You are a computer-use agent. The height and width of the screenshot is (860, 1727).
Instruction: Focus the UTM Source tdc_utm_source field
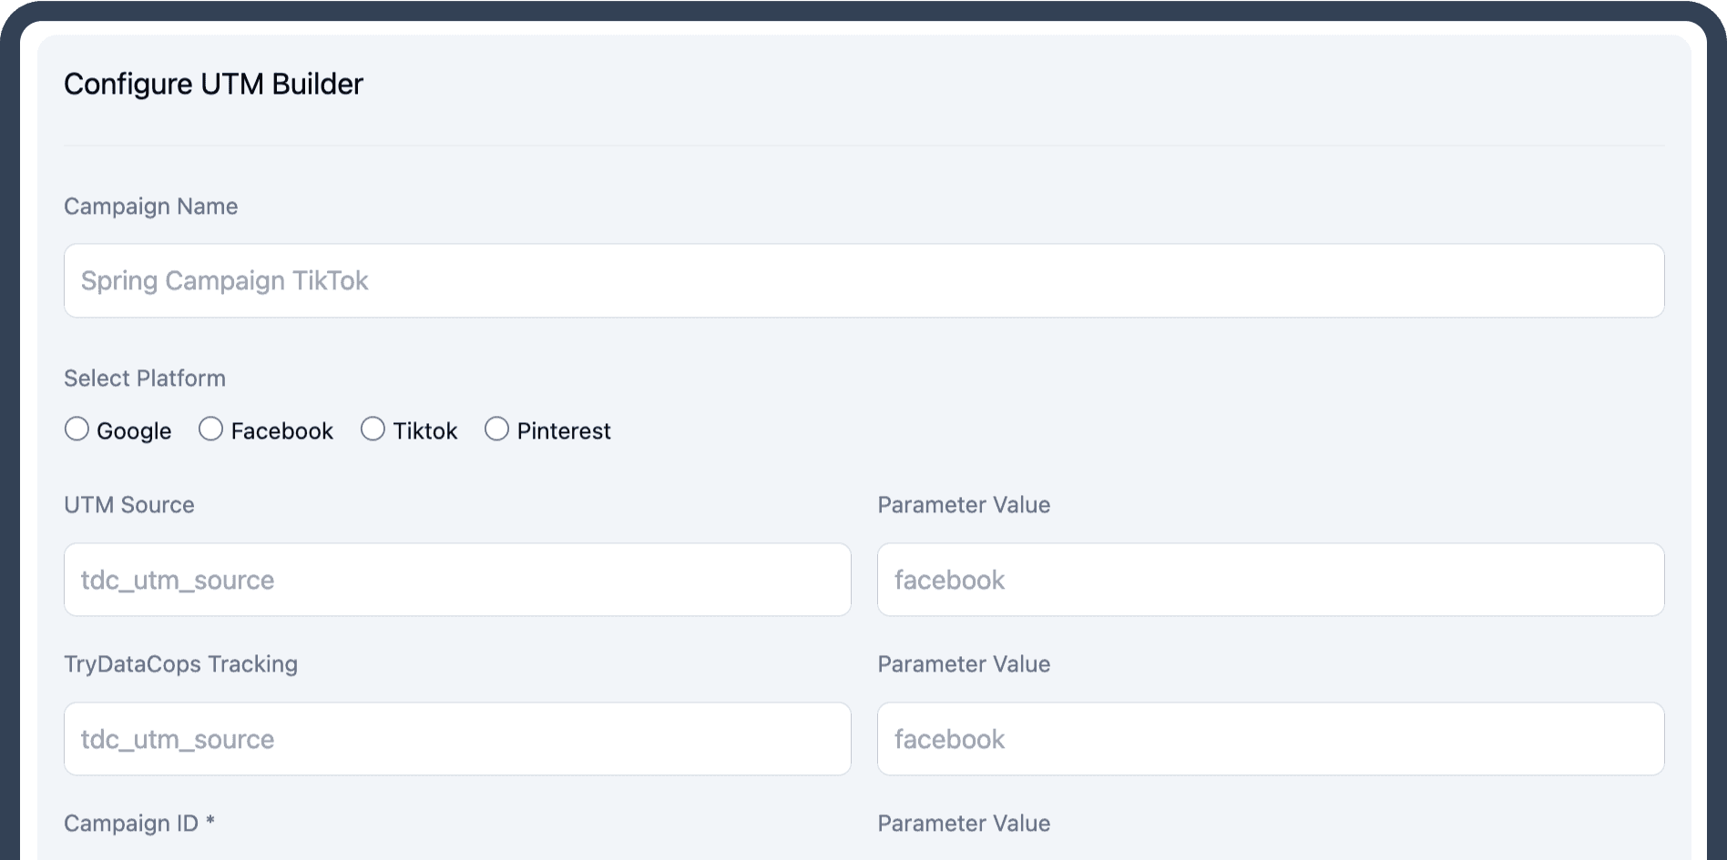pos(457,580)
